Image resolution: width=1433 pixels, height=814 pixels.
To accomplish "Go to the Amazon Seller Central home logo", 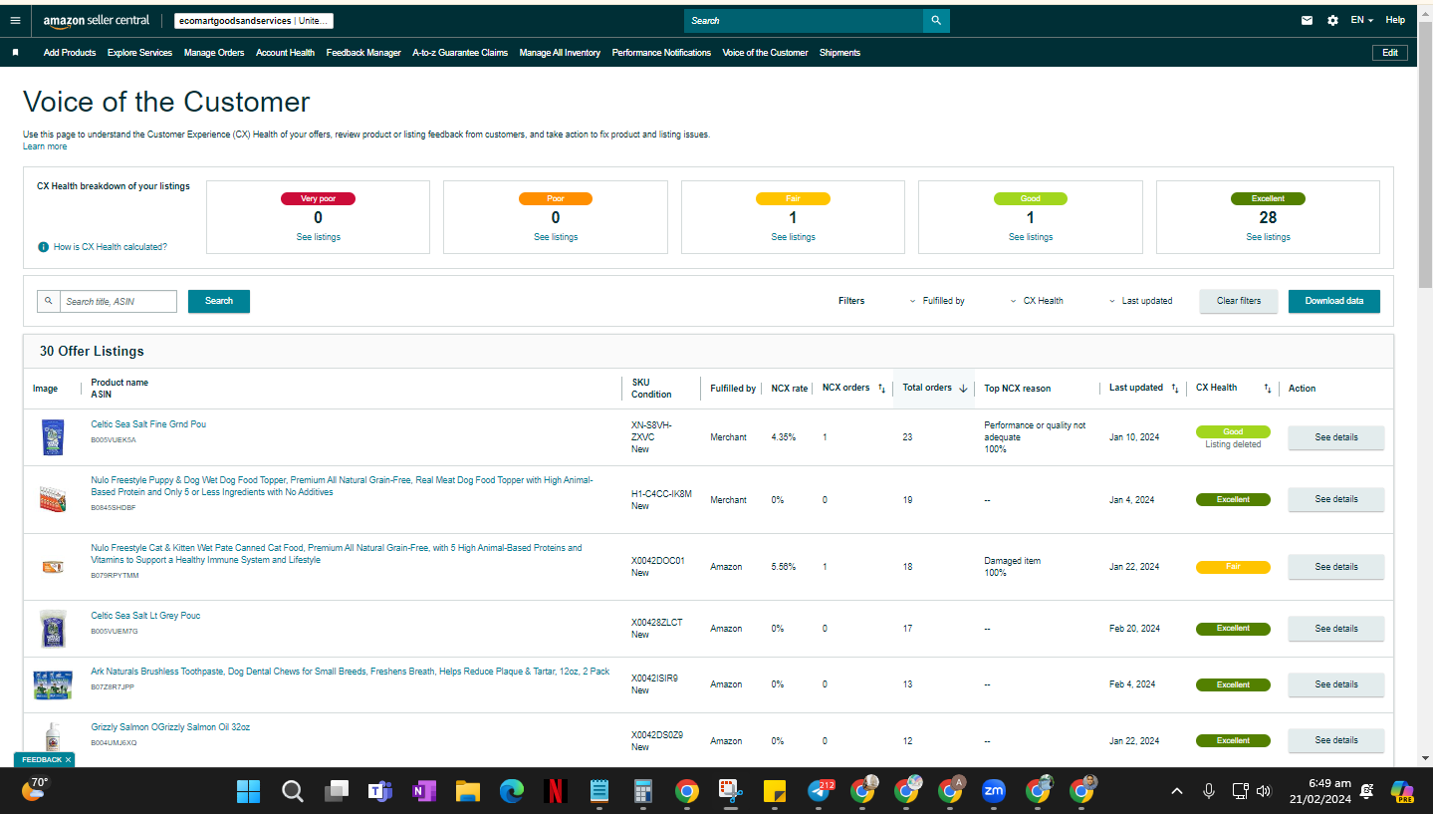I will (97, 20).
